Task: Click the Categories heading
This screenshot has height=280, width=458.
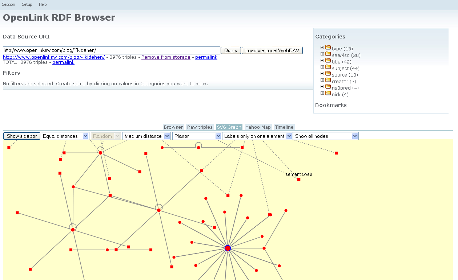Action: point(330,37)
